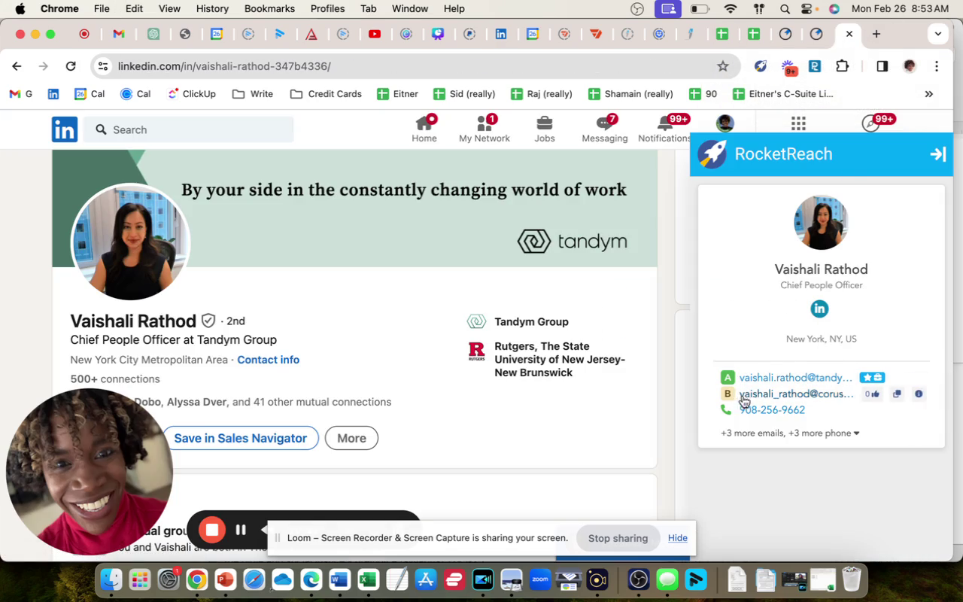
Task: Show the hidden bookmarks chevron
Action: (929, 94)
